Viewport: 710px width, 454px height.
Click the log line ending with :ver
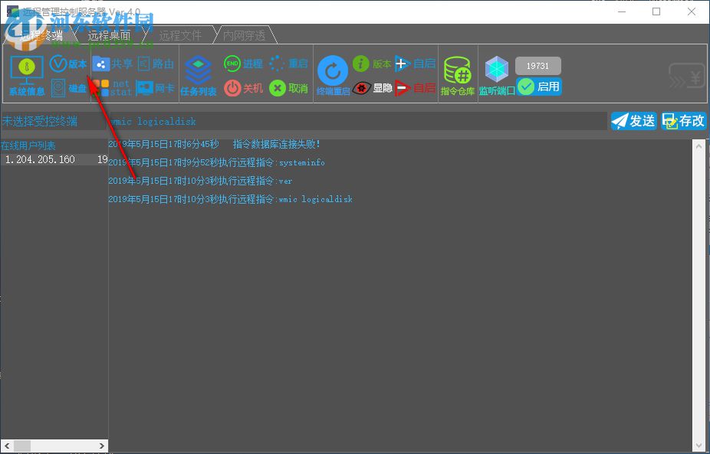[200, 181]
